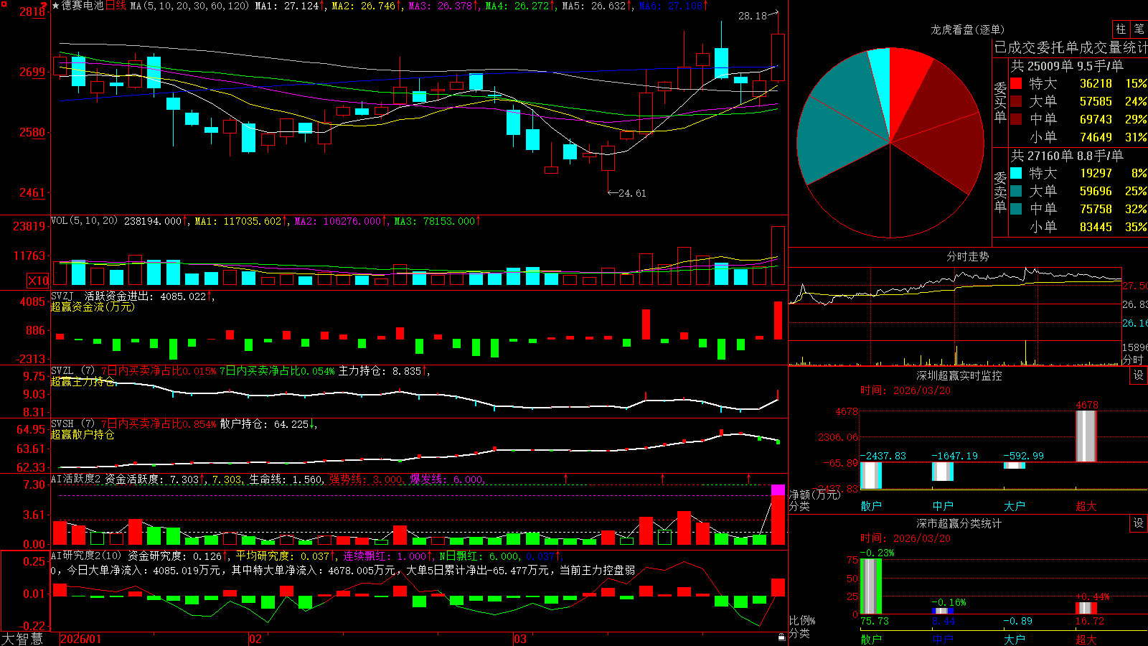
Task: Click the tallest red bar in SVZJ panel
Action: coord(778,320)
